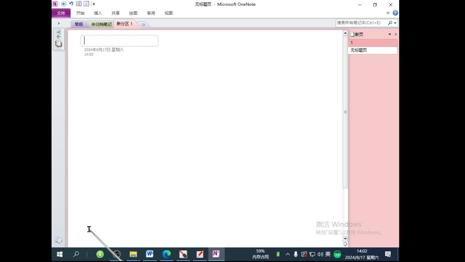Open the 插入 ribbon tab

click(98, 13)
